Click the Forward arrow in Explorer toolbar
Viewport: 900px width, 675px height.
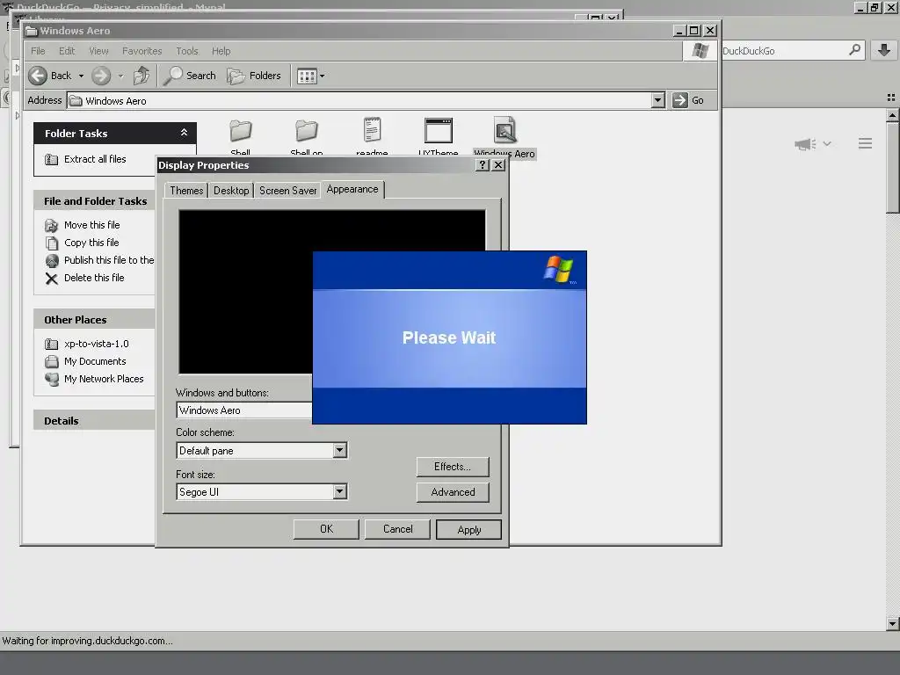click(101, 76)
